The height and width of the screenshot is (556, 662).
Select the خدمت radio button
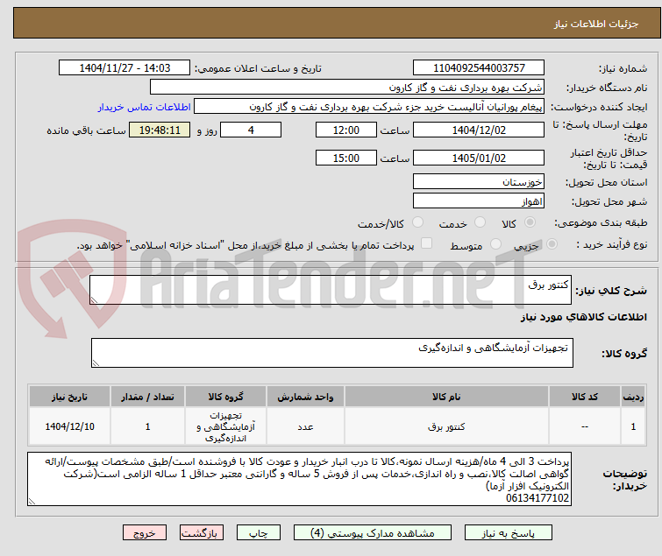pyautogui.click(x=480, y=222)
